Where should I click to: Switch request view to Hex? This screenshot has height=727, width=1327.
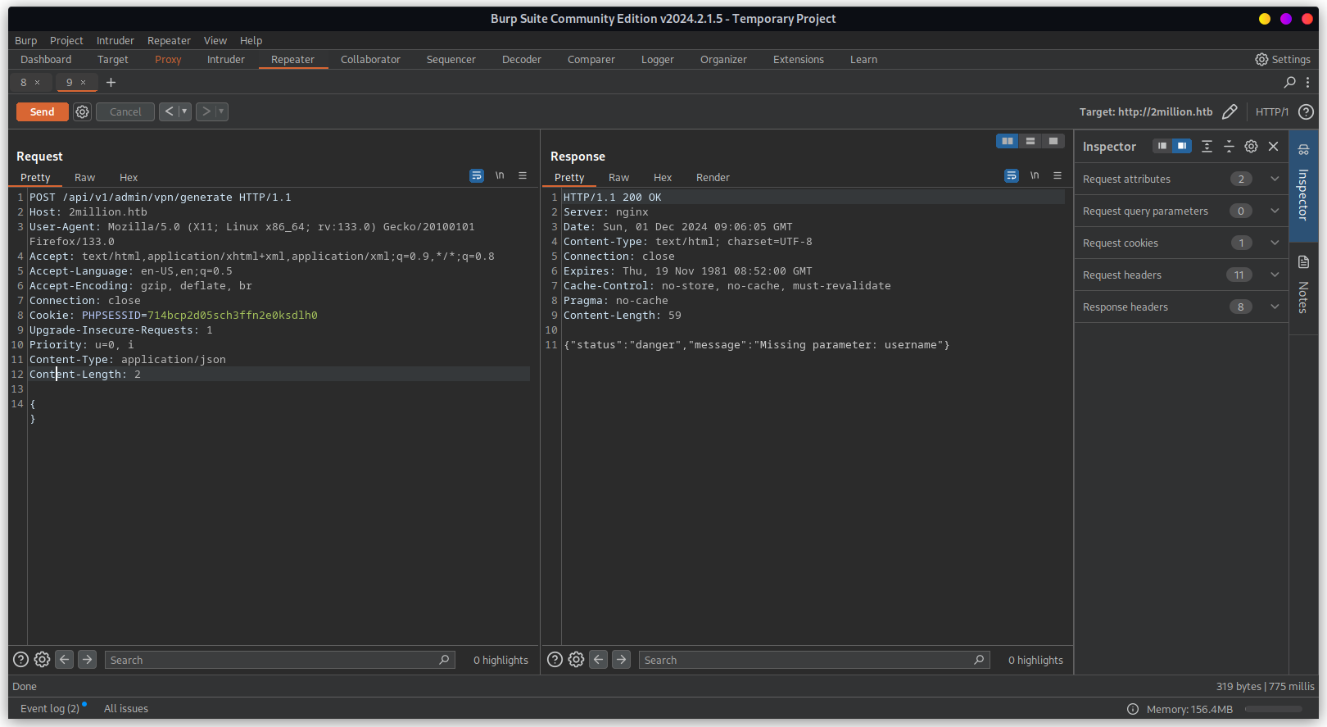coord(129,177)
